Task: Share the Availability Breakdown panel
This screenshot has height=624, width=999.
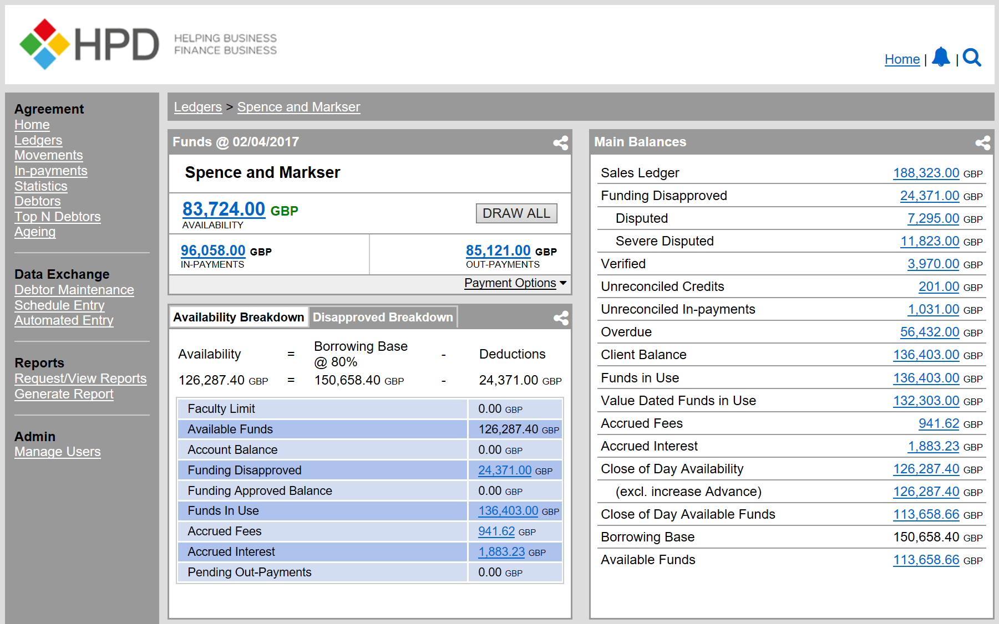Action: [x=561, y=318]
